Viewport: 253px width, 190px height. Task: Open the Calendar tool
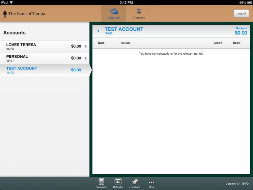tap(118, 183)
